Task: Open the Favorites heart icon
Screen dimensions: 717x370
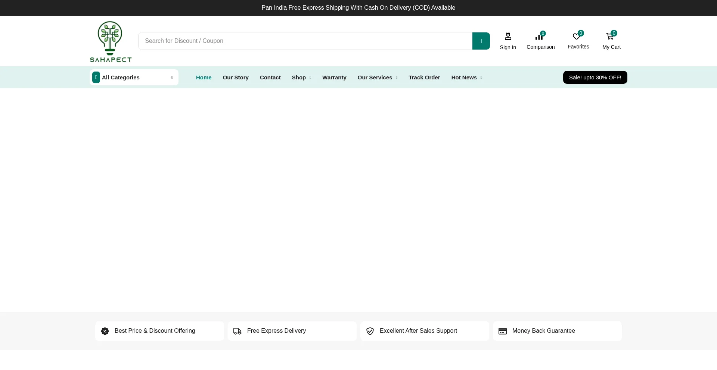Action: [576, 37]
